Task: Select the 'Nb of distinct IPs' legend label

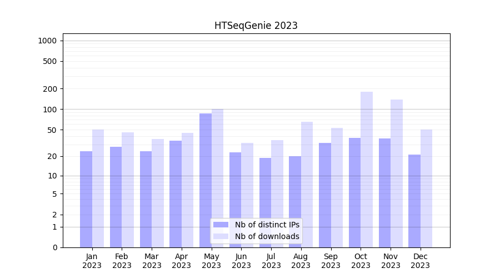Action: [x=267, y=225]
